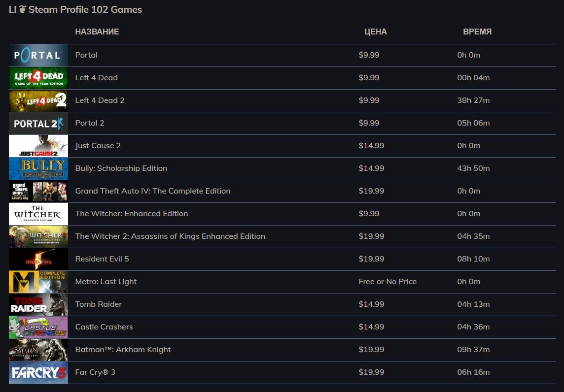Click the Bully Scholarship Edition banner
564x392 pixels.
38,168
